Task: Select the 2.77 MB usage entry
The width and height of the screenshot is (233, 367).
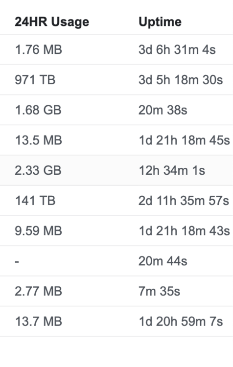Action: pos(38,291)
